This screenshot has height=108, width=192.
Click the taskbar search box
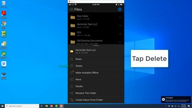(x=22, y=106)
